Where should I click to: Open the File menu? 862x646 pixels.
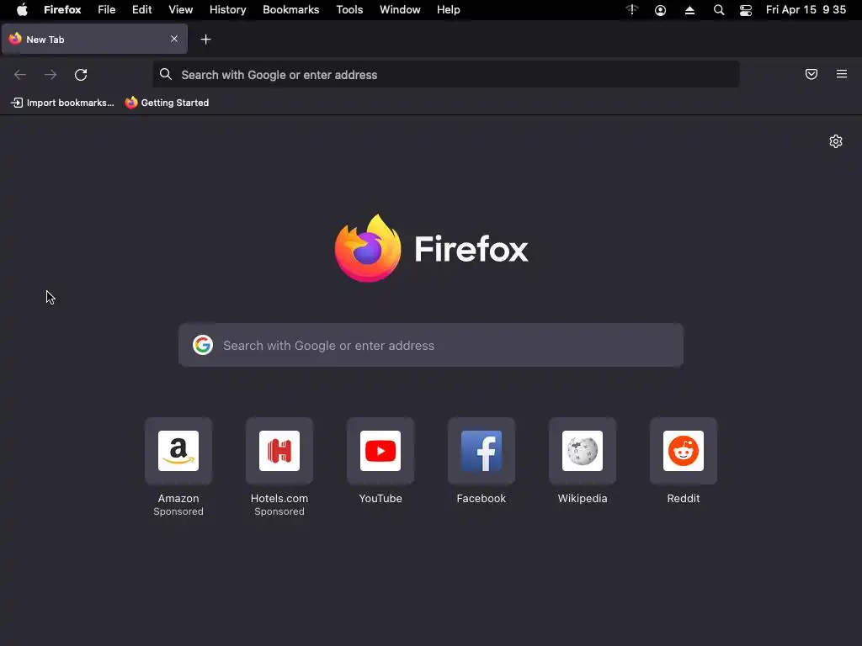point(107,10)
